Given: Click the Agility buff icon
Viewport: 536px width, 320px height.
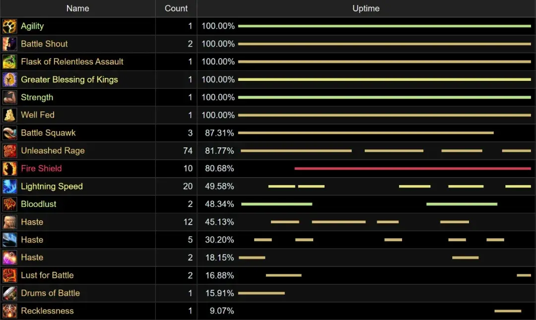Looking at the screenshot, I should click(x=9, y=26).
